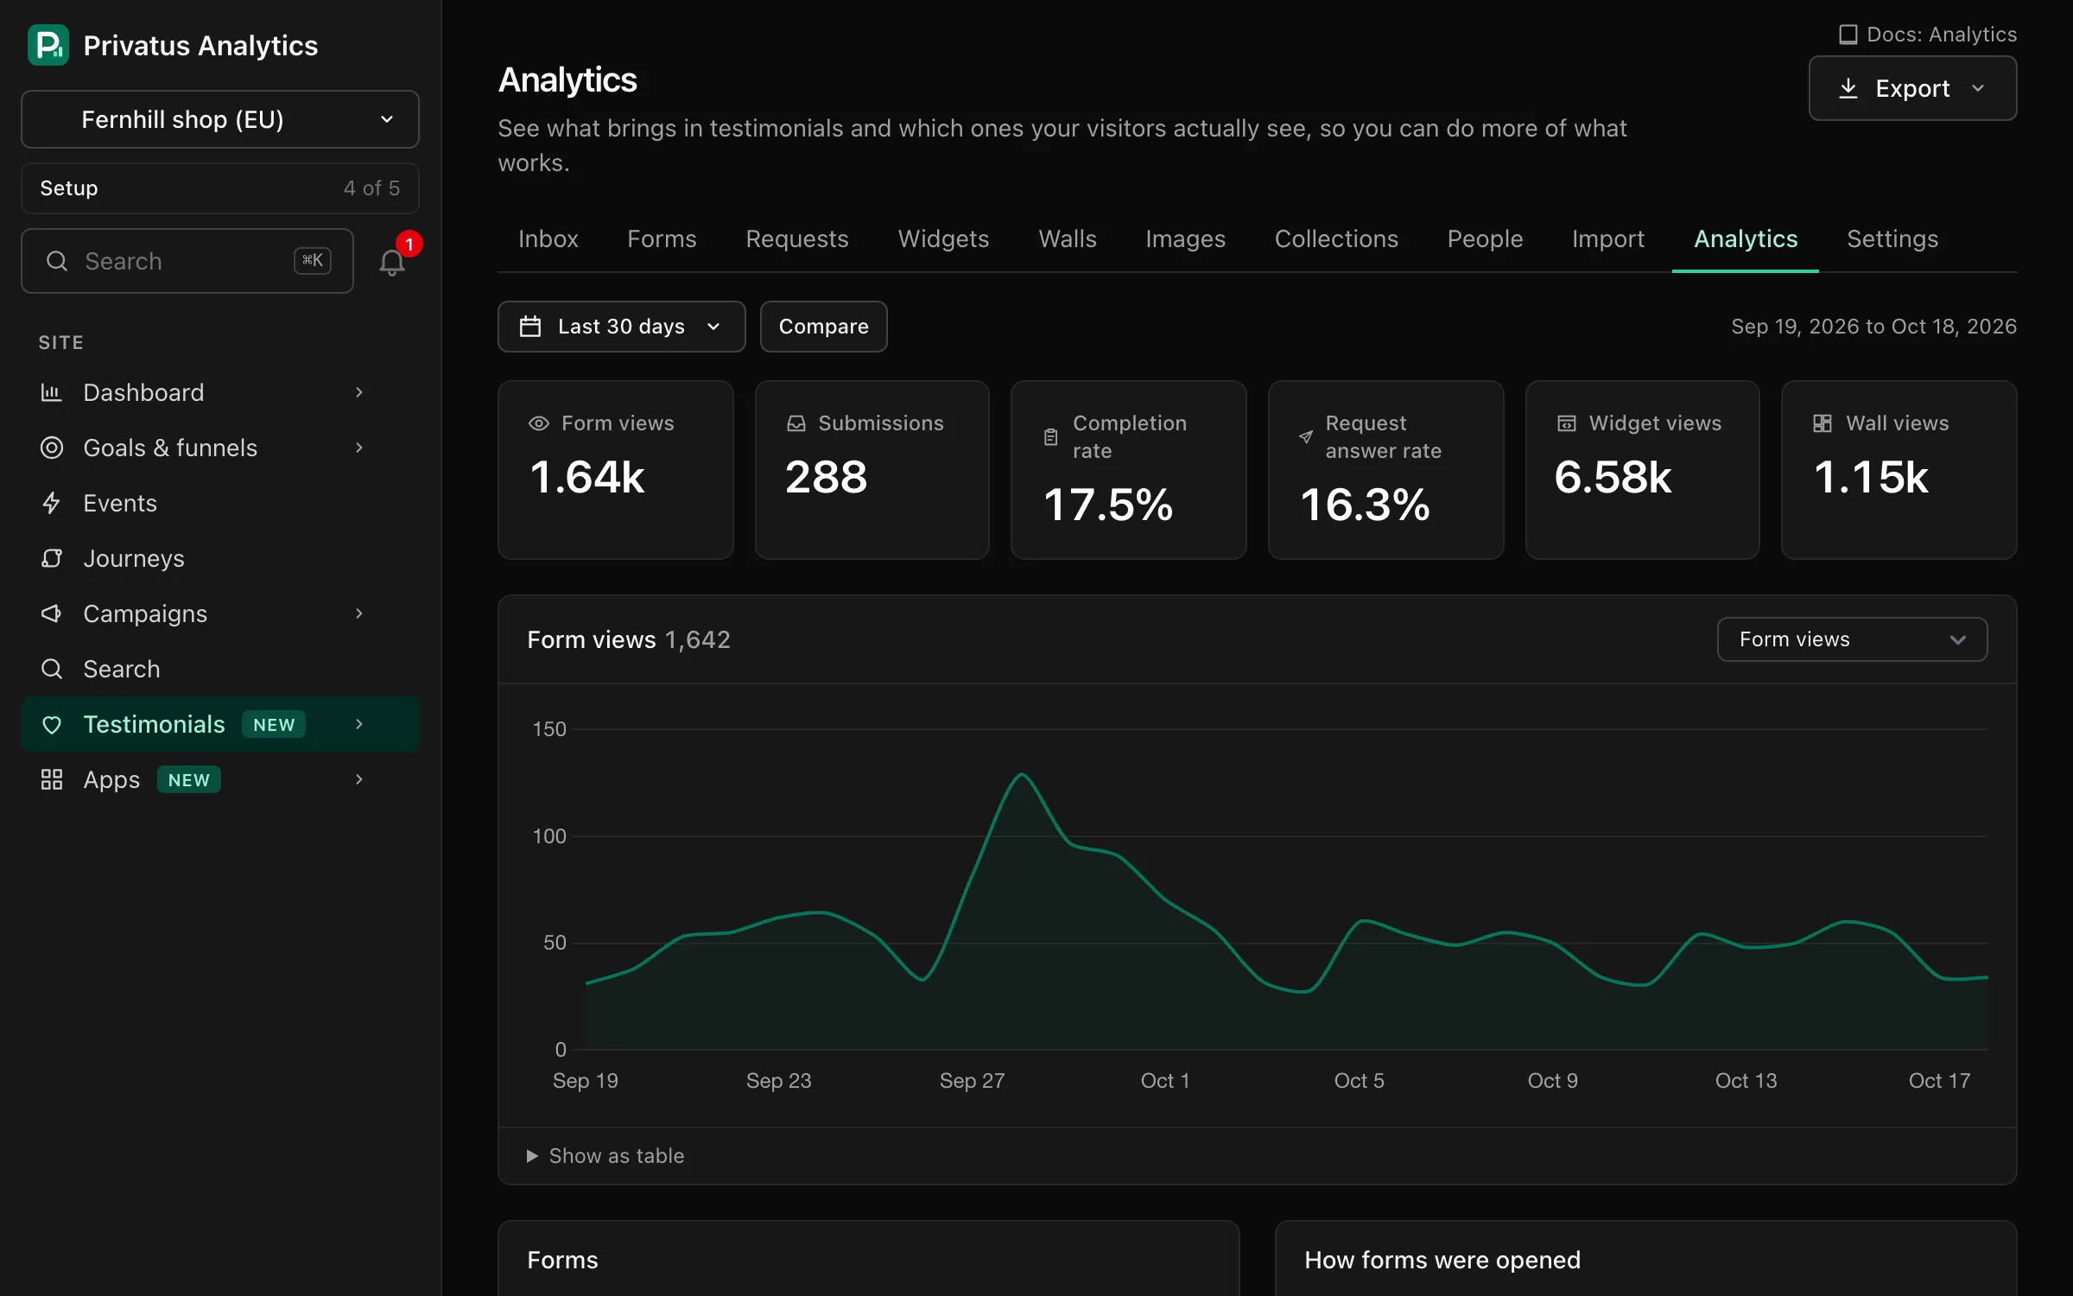Select the Wall views 1.15k card
The height and width of the screenshot is (1296, 2073).
point(1899,470)
